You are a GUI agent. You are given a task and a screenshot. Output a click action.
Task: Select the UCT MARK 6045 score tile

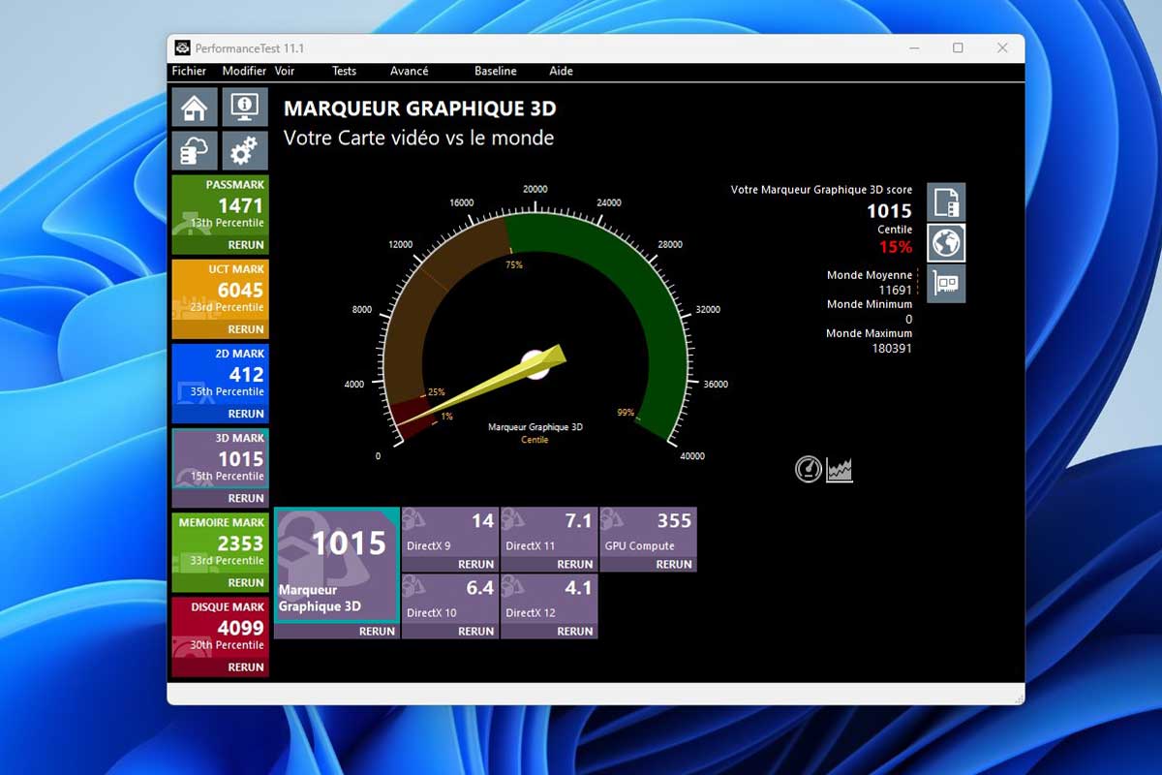pyautogui.click(x=220, y=290)
